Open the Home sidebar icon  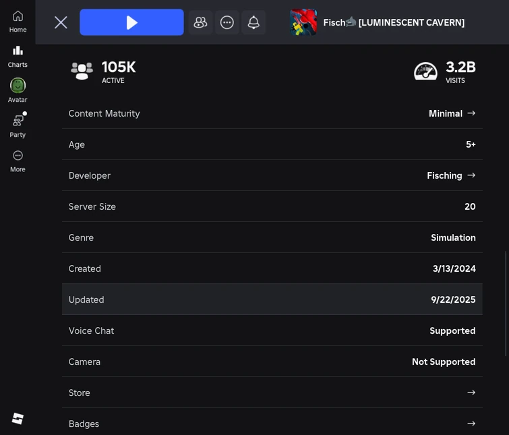point(18,21)
